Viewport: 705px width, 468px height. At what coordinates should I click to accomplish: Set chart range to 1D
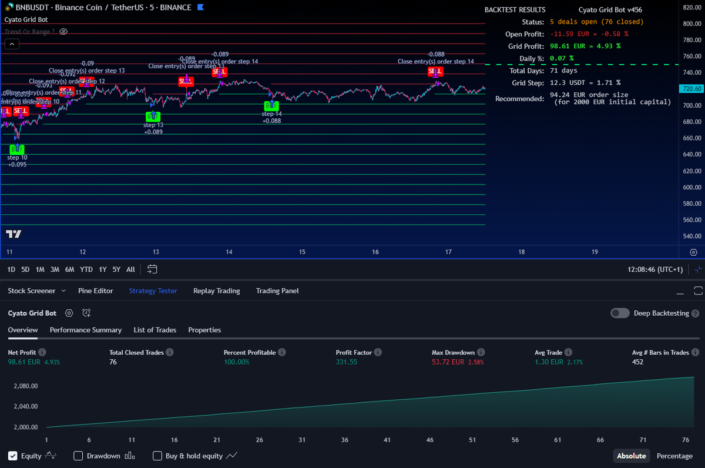[11, 269]
